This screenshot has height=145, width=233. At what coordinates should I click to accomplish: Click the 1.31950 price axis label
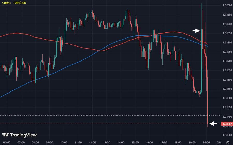[x=227, y=15]
